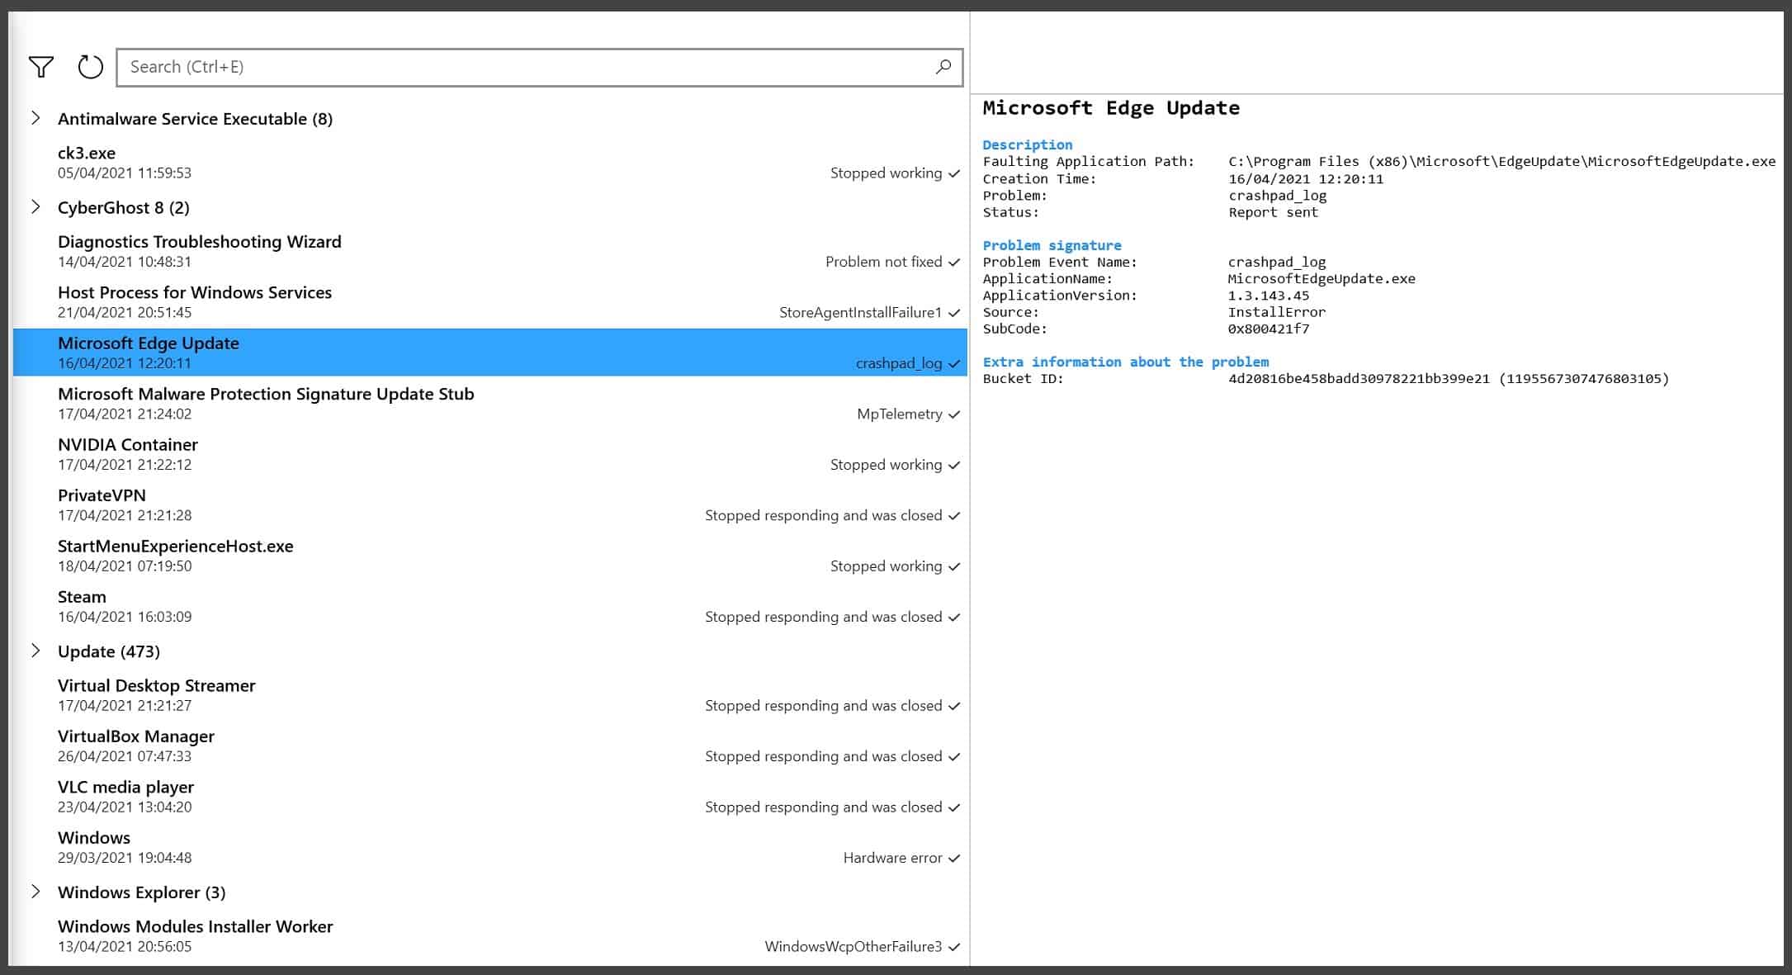The width and height of the screenshot is (1792, 975).
Task: Expand the CyberGhost 8 (2) group
Action: [x=35, y=207]
